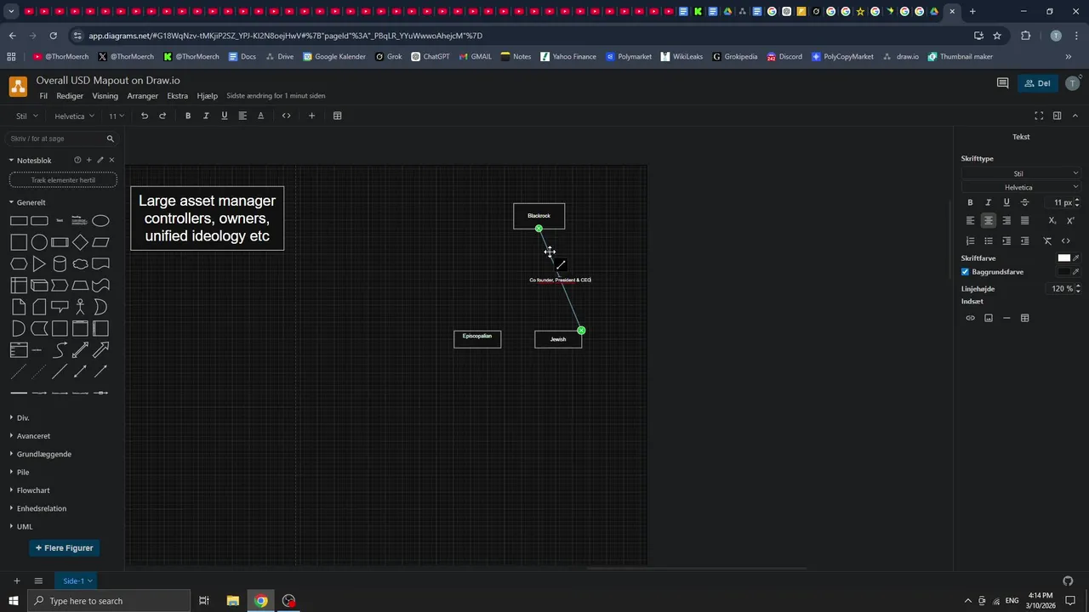The width and height of the screenshot is (1089, 612).
Task: Open the Helvetica dropdown in Tekst panel
Action: (x=1020, y=187)
